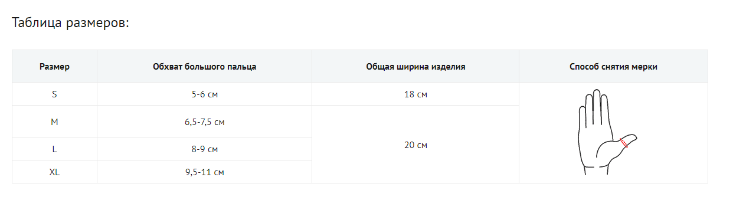
Task: Click the "8-9 см" thumb girth value
Action: click(204, 149)
